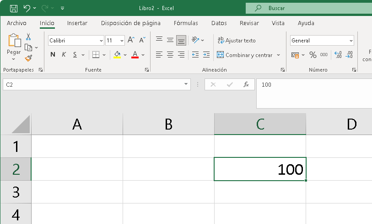Toggle underline S formatting
The height and width of the screenshot is (224, 372).
(x=75, y=55)
